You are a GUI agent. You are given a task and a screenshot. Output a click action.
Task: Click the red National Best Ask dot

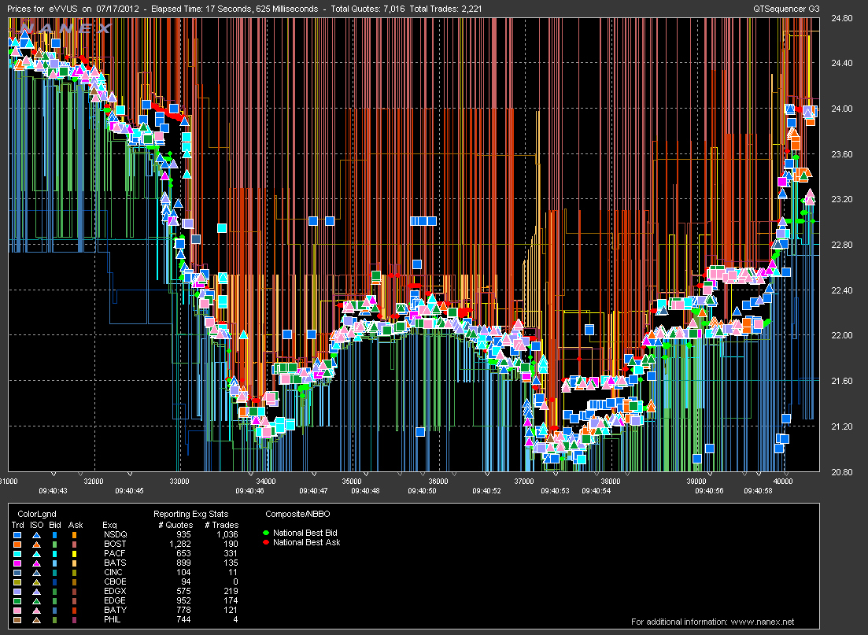point(266,543)
